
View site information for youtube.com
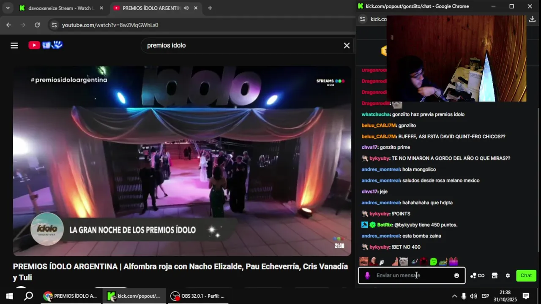point(54,25)
